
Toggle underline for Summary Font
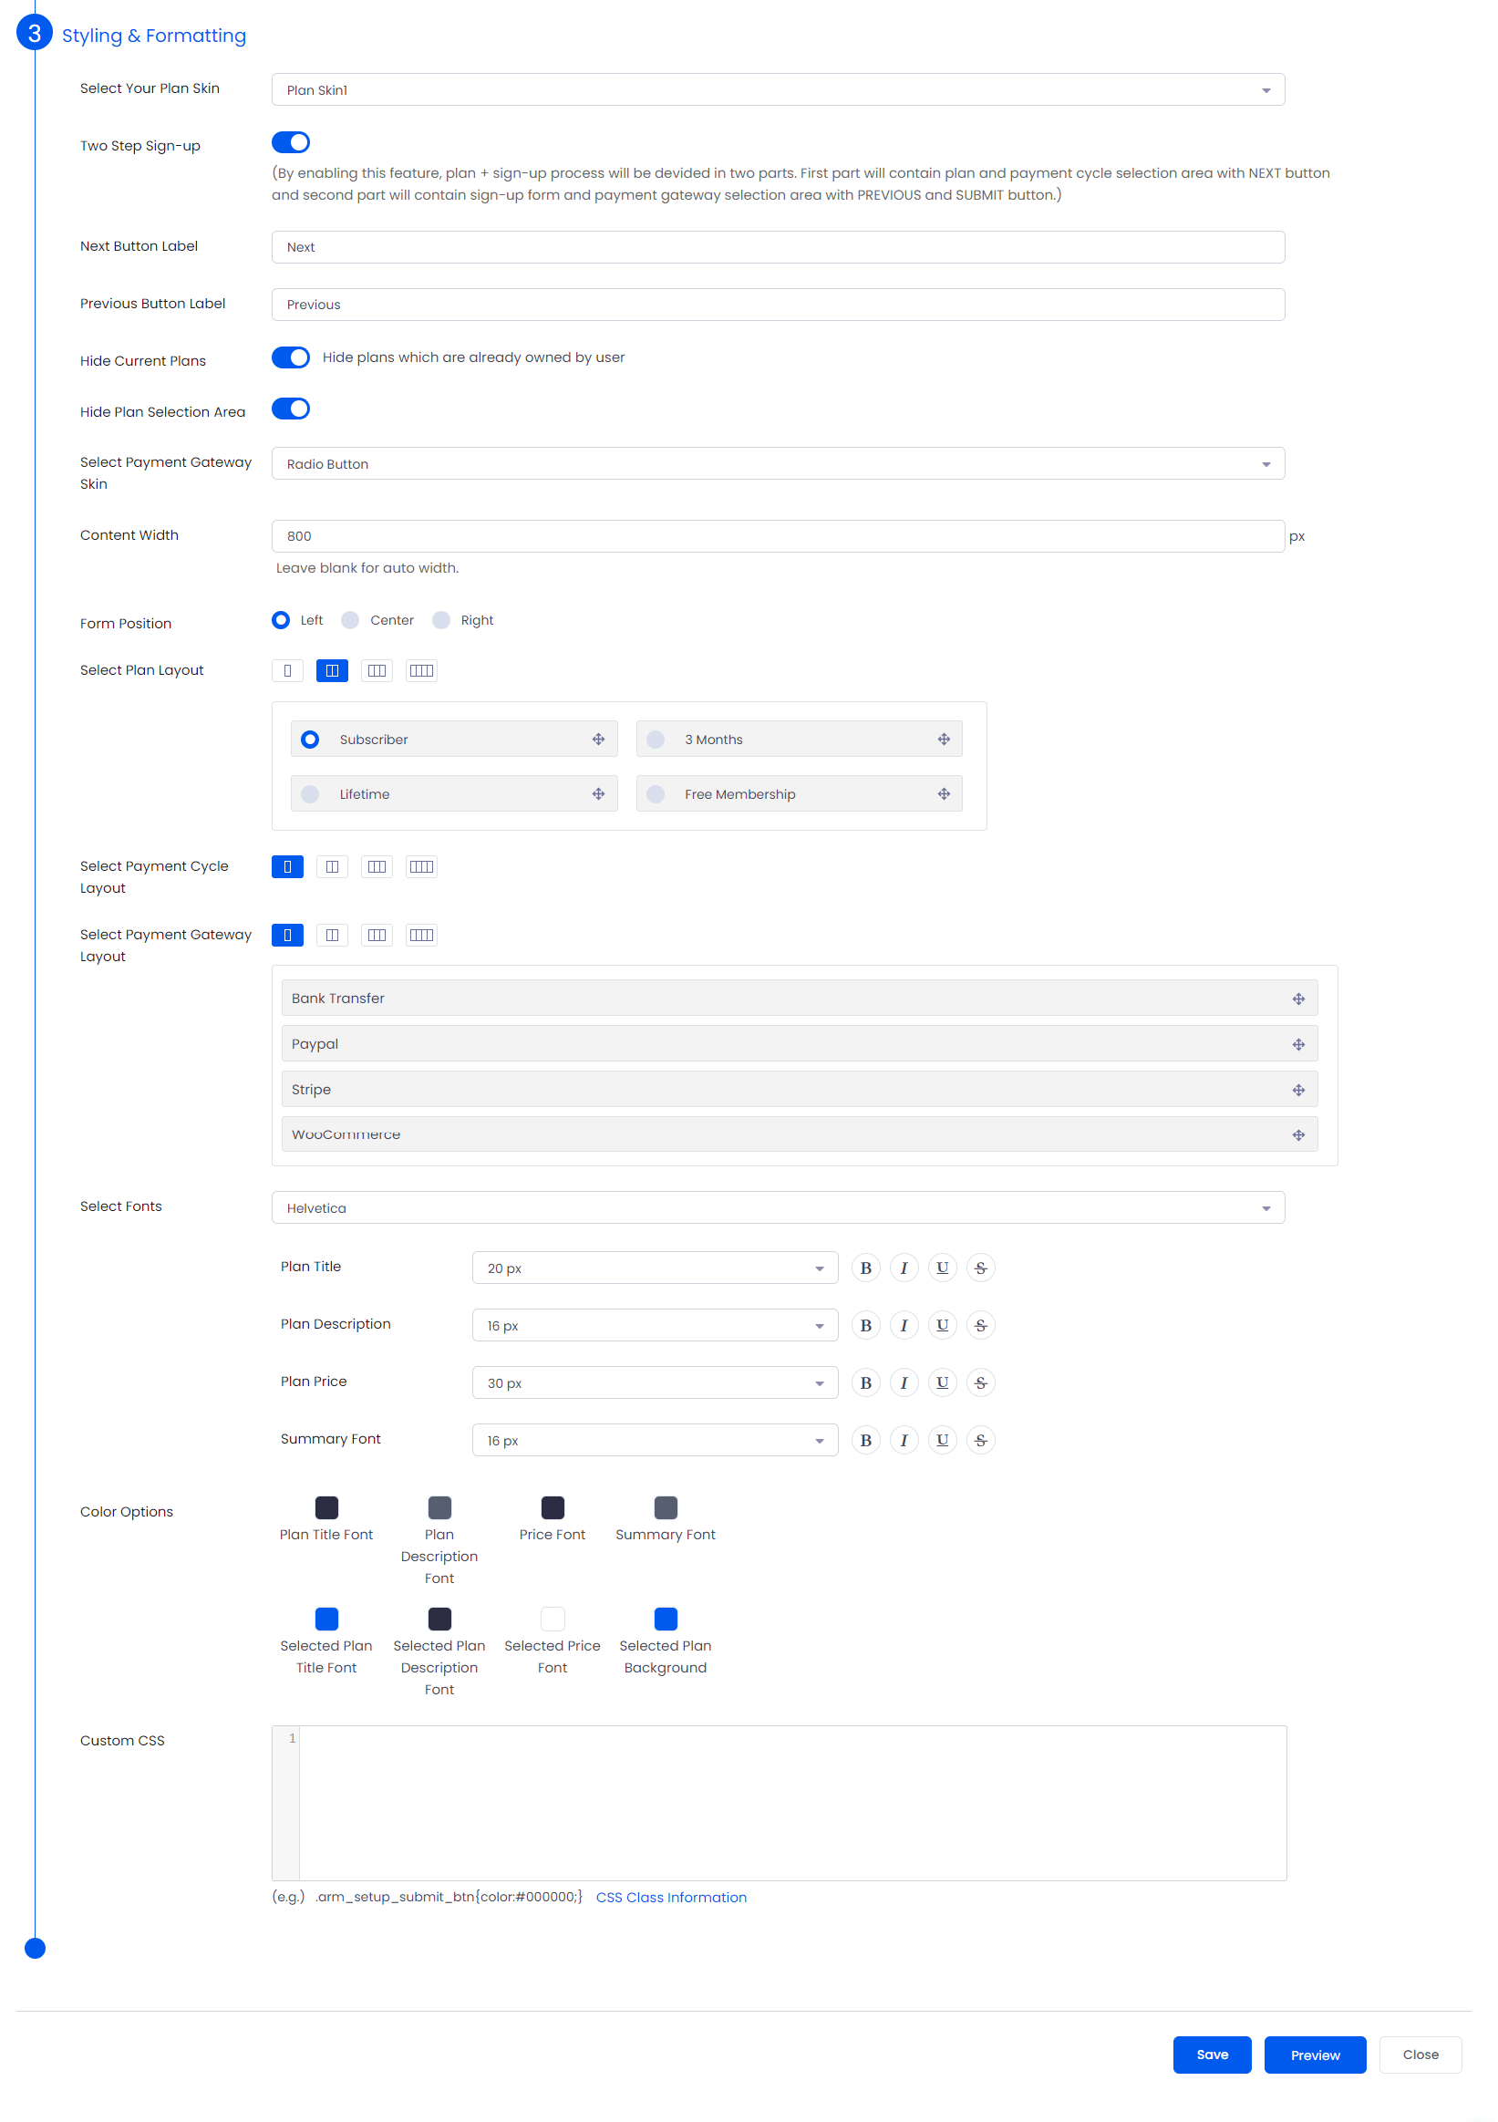[943, 1440]
